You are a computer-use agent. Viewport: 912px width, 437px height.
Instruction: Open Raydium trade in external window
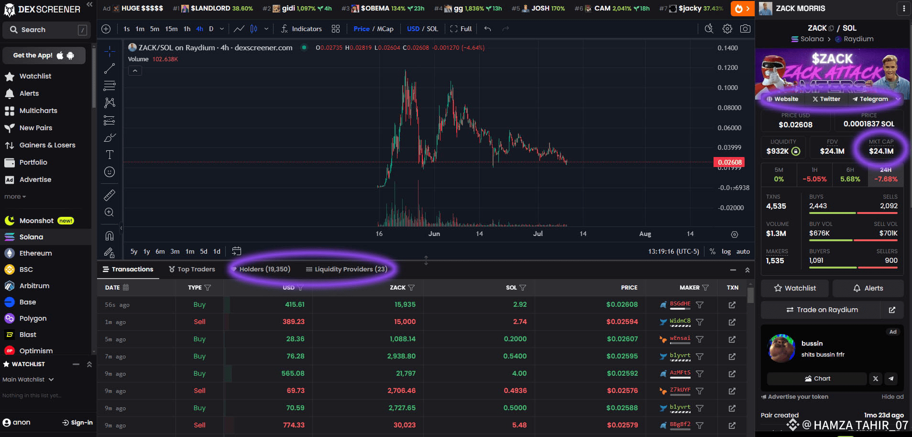click(x=892, y=310)
